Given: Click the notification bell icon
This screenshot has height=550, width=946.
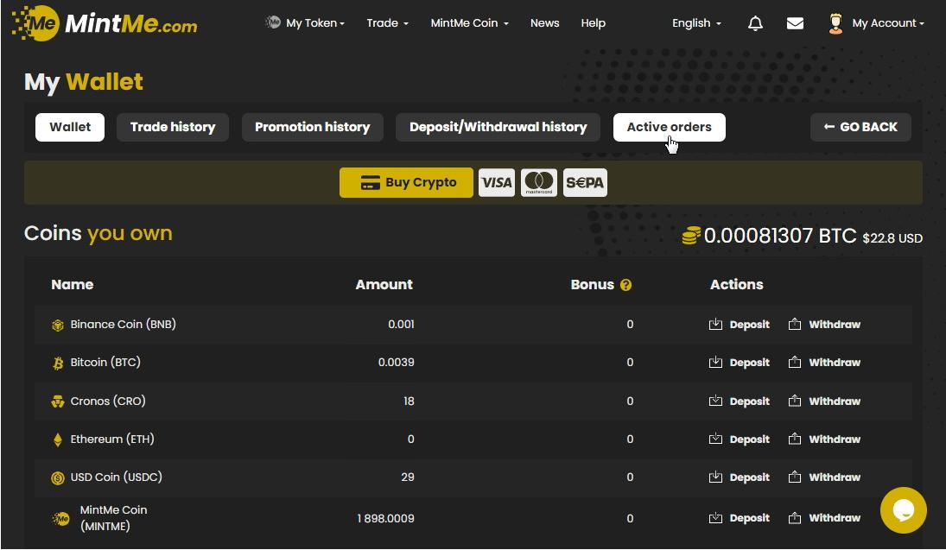Looking at the screenshot, I should point(755,23).
